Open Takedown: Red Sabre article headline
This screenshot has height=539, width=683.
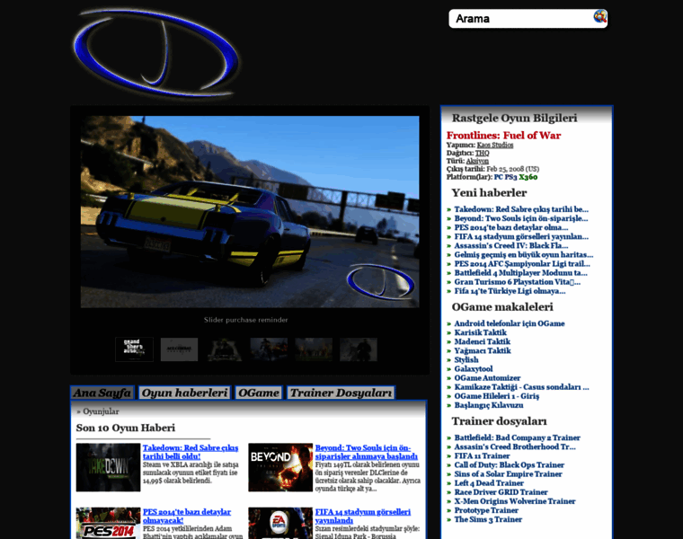[x=191, y=452]
